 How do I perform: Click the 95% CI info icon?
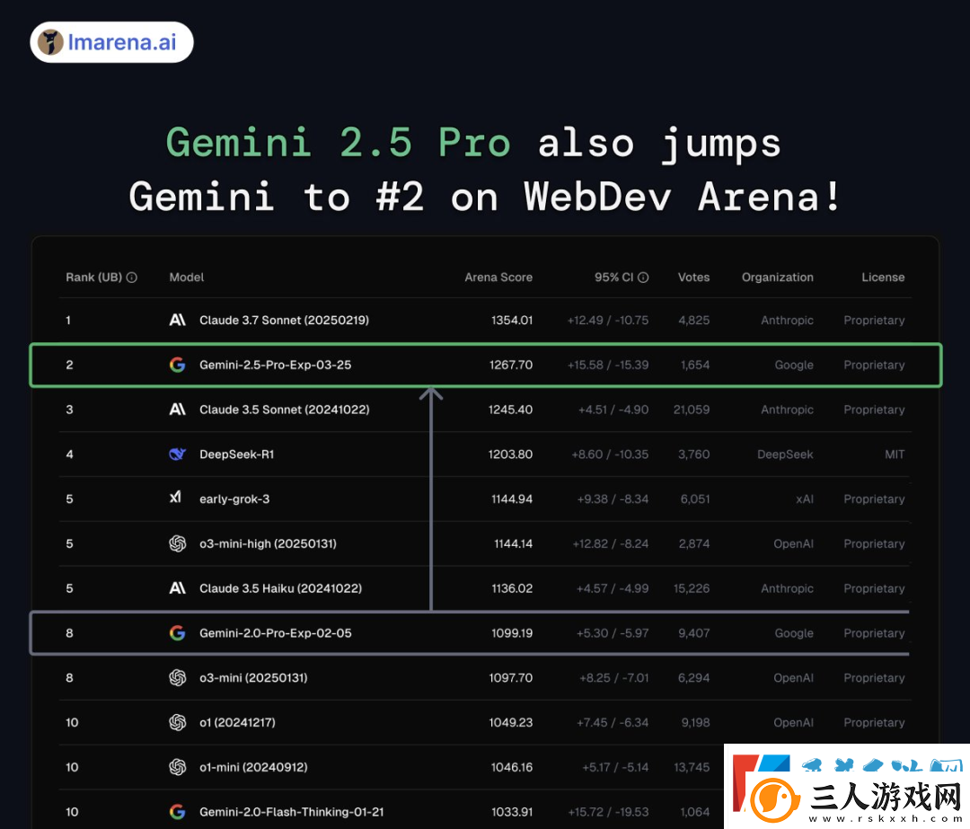pyautogui.click(x=643, y=278)
